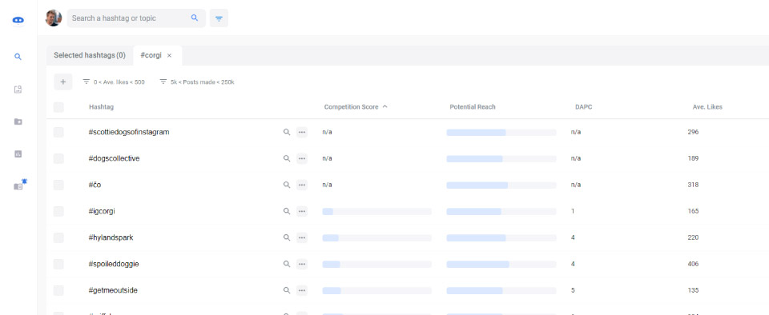Image resolution: width=769 pixels, height=315 pixels.
Task: Check the #dogscollective row checkbox
Action: tap(58, 158)
